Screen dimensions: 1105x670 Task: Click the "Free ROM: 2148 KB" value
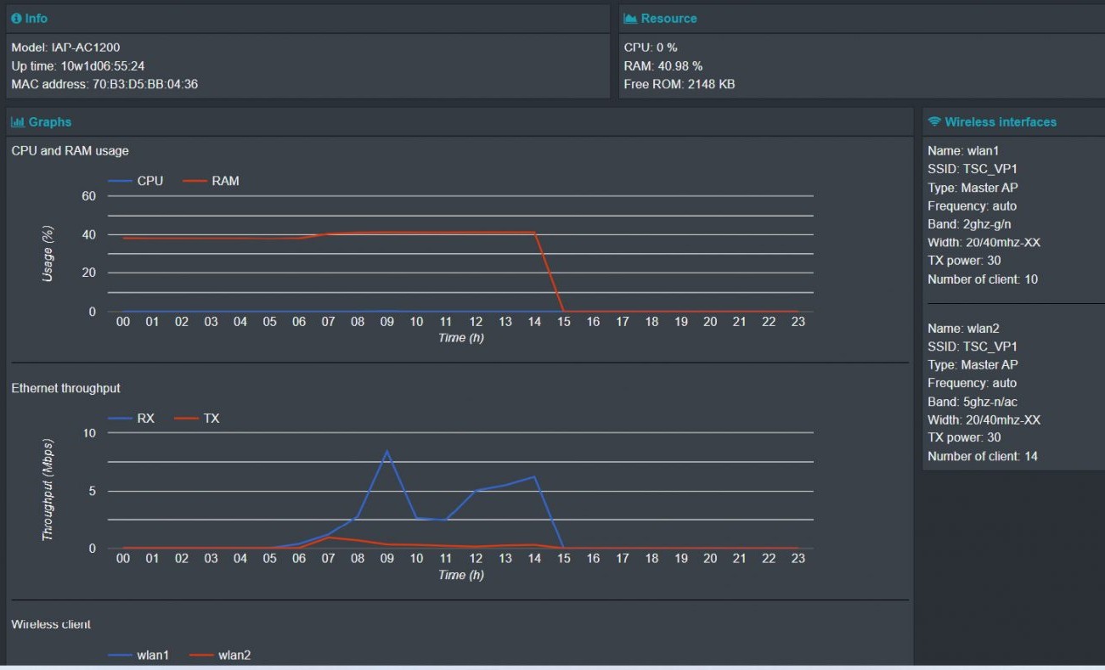click(x=679, y=85)
